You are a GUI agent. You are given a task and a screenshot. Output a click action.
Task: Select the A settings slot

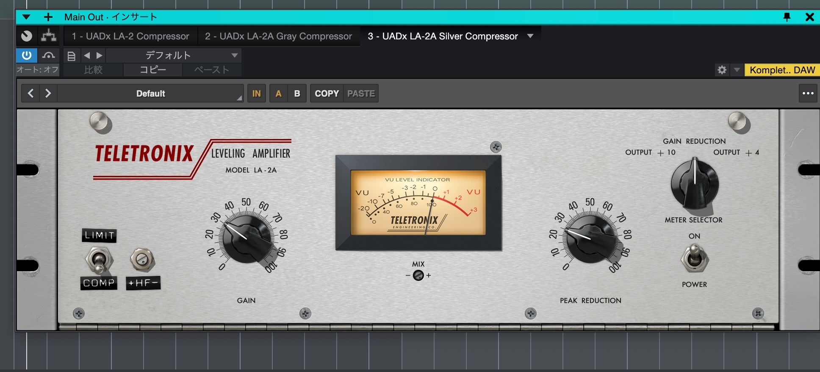coord(278,94)
